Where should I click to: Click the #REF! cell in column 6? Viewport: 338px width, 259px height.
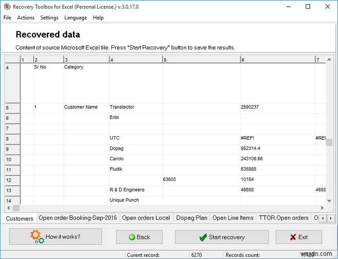coord(278,139)
